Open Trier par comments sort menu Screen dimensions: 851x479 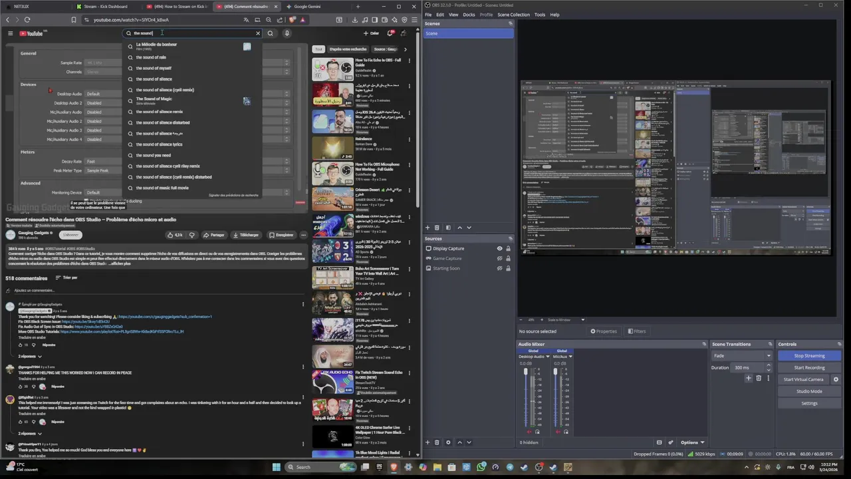point(66,278)
